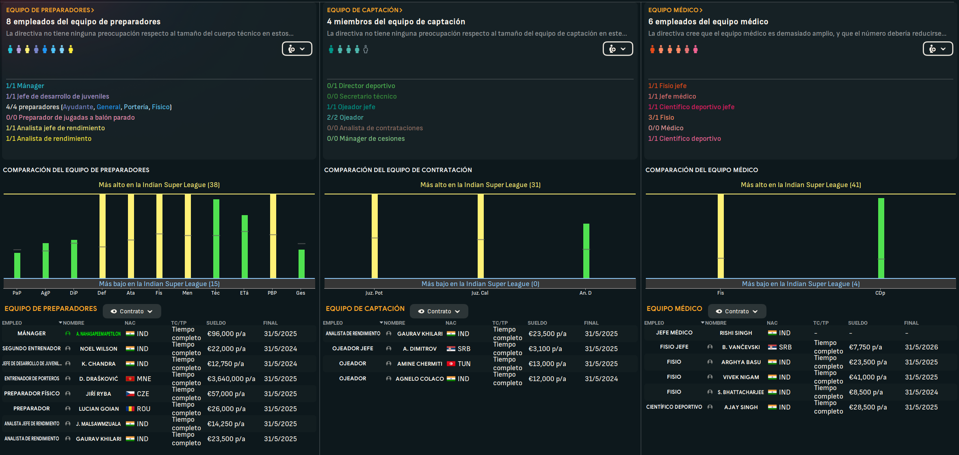
Task: Sort scouting team table by NOMBRE column
Action: click(394, 323)
